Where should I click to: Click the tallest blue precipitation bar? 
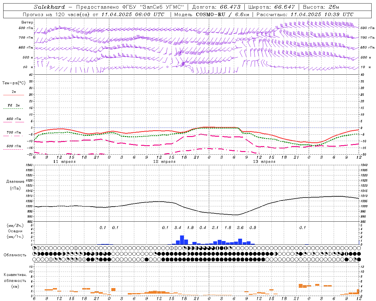[182, 240]
